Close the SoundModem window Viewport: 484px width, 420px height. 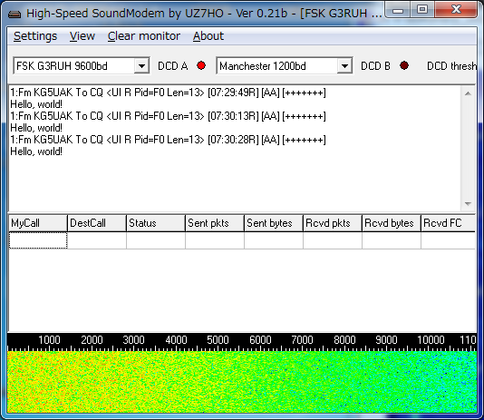click(x=456, y=10)
